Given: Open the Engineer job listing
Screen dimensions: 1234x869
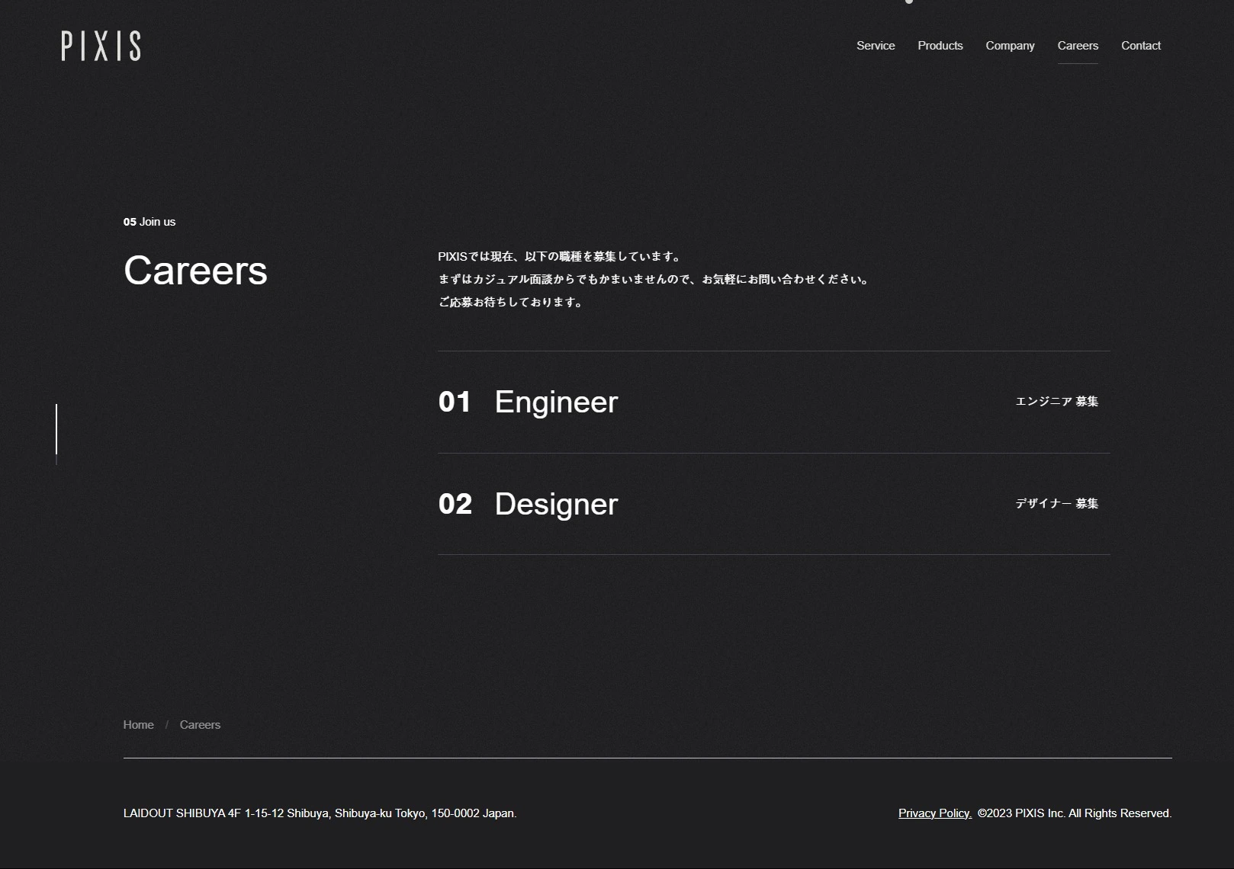Looking at the screenshot, I should (x=556, y=402).
